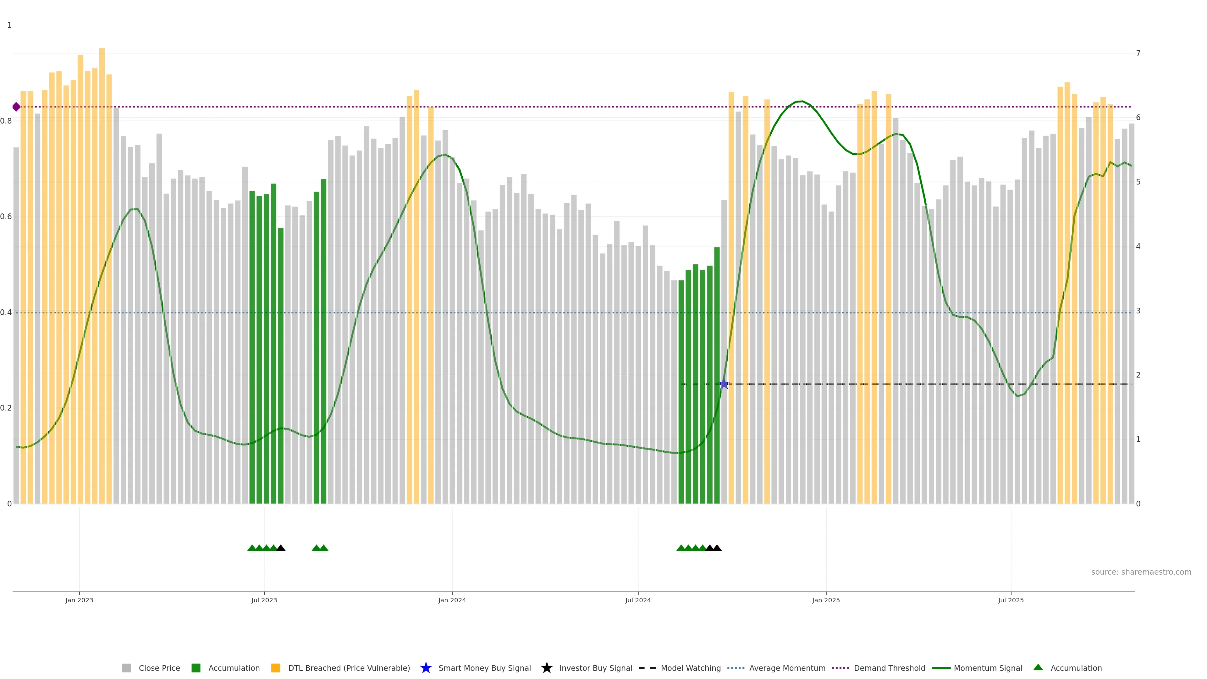This screenshot has width=1207, height=679.
Task: Click orange DTL Breached legend swatch
Action: [276, 668]
